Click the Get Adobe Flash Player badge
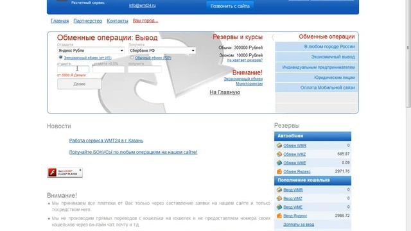 click(65, 173)
